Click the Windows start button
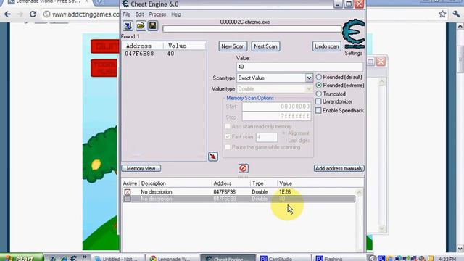464x261 pixels. (21, 257)
